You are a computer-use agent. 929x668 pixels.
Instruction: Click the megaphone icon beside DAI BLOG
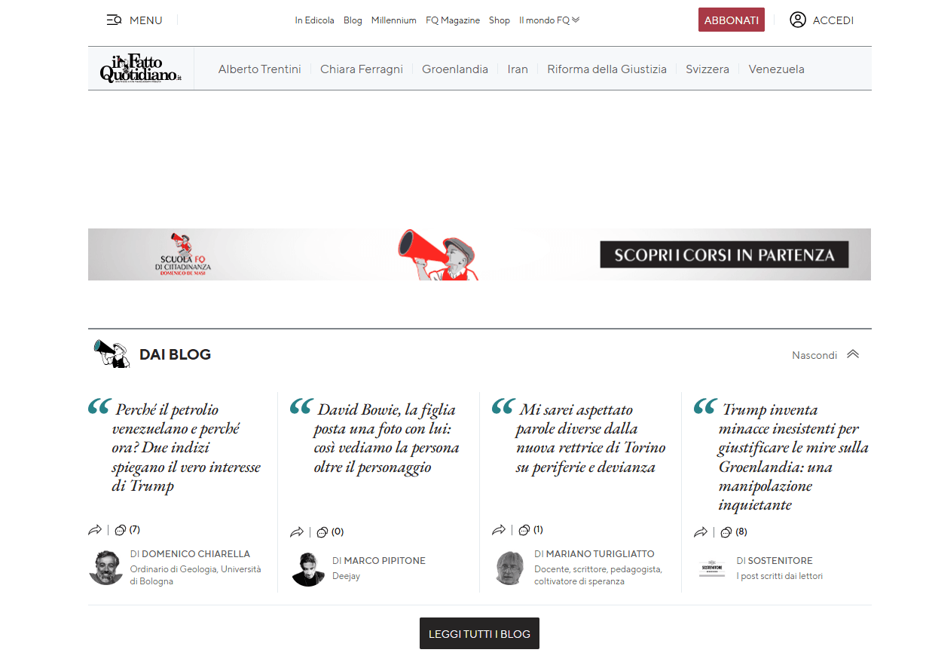tap(112, 354)
